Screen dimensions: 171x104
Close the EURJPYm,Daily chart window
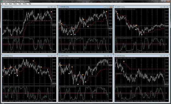click(111, 56)
